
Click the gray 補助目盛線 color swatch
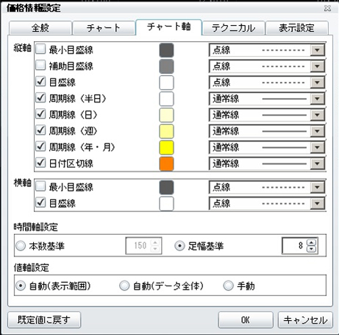(166, 66)
